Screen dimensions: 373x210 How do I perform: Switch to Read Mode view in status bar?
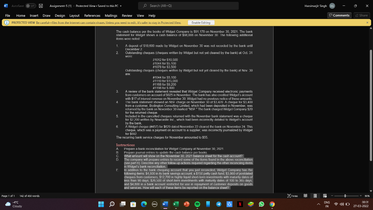[305, 196]
